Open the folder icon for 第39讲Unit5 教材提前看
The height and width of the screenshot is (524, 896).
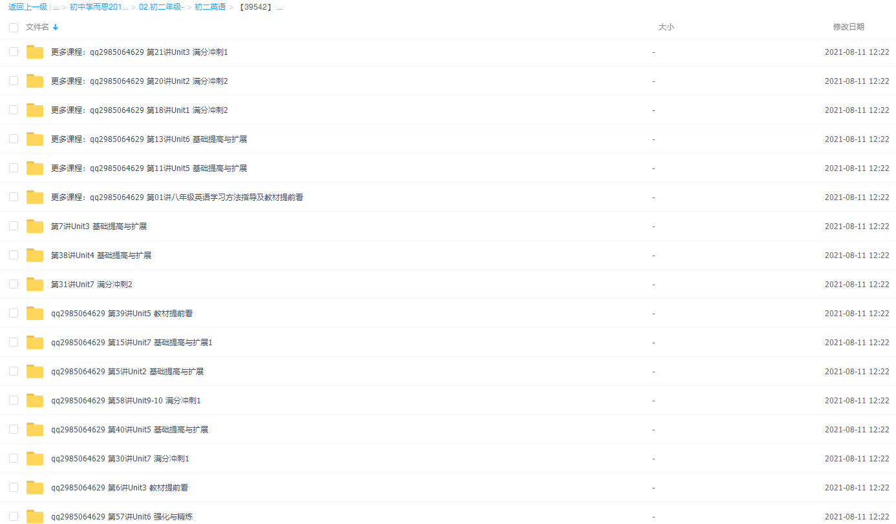click(34, 313)
